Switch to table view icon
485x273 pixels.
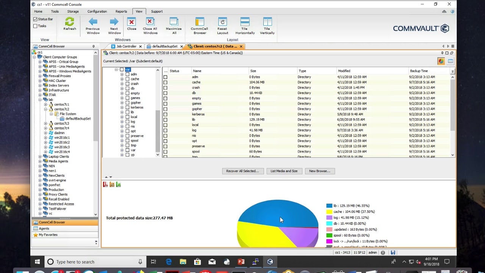[x=451, y=61]
